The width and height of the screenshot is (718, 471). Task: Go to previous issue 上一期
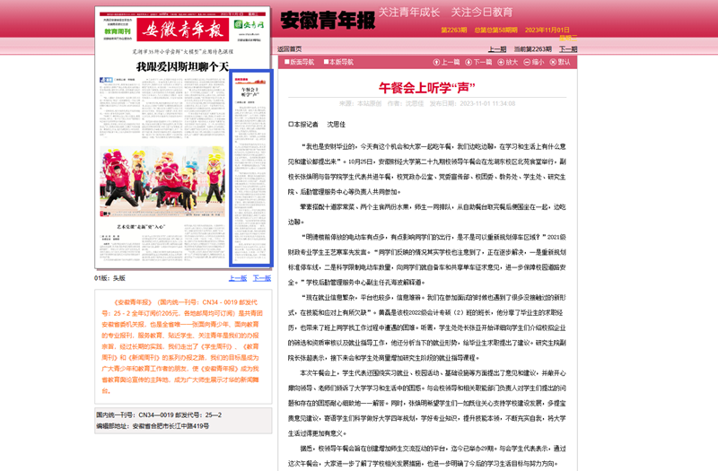coord(496,49)
